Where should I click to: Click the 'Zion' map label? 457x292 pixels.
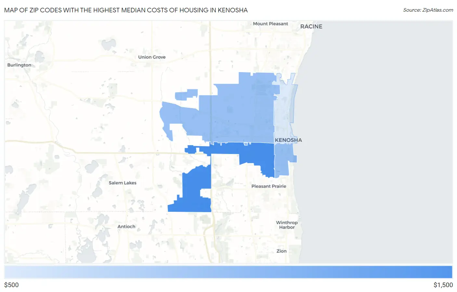pyautogui.click(x=281, y=251)
